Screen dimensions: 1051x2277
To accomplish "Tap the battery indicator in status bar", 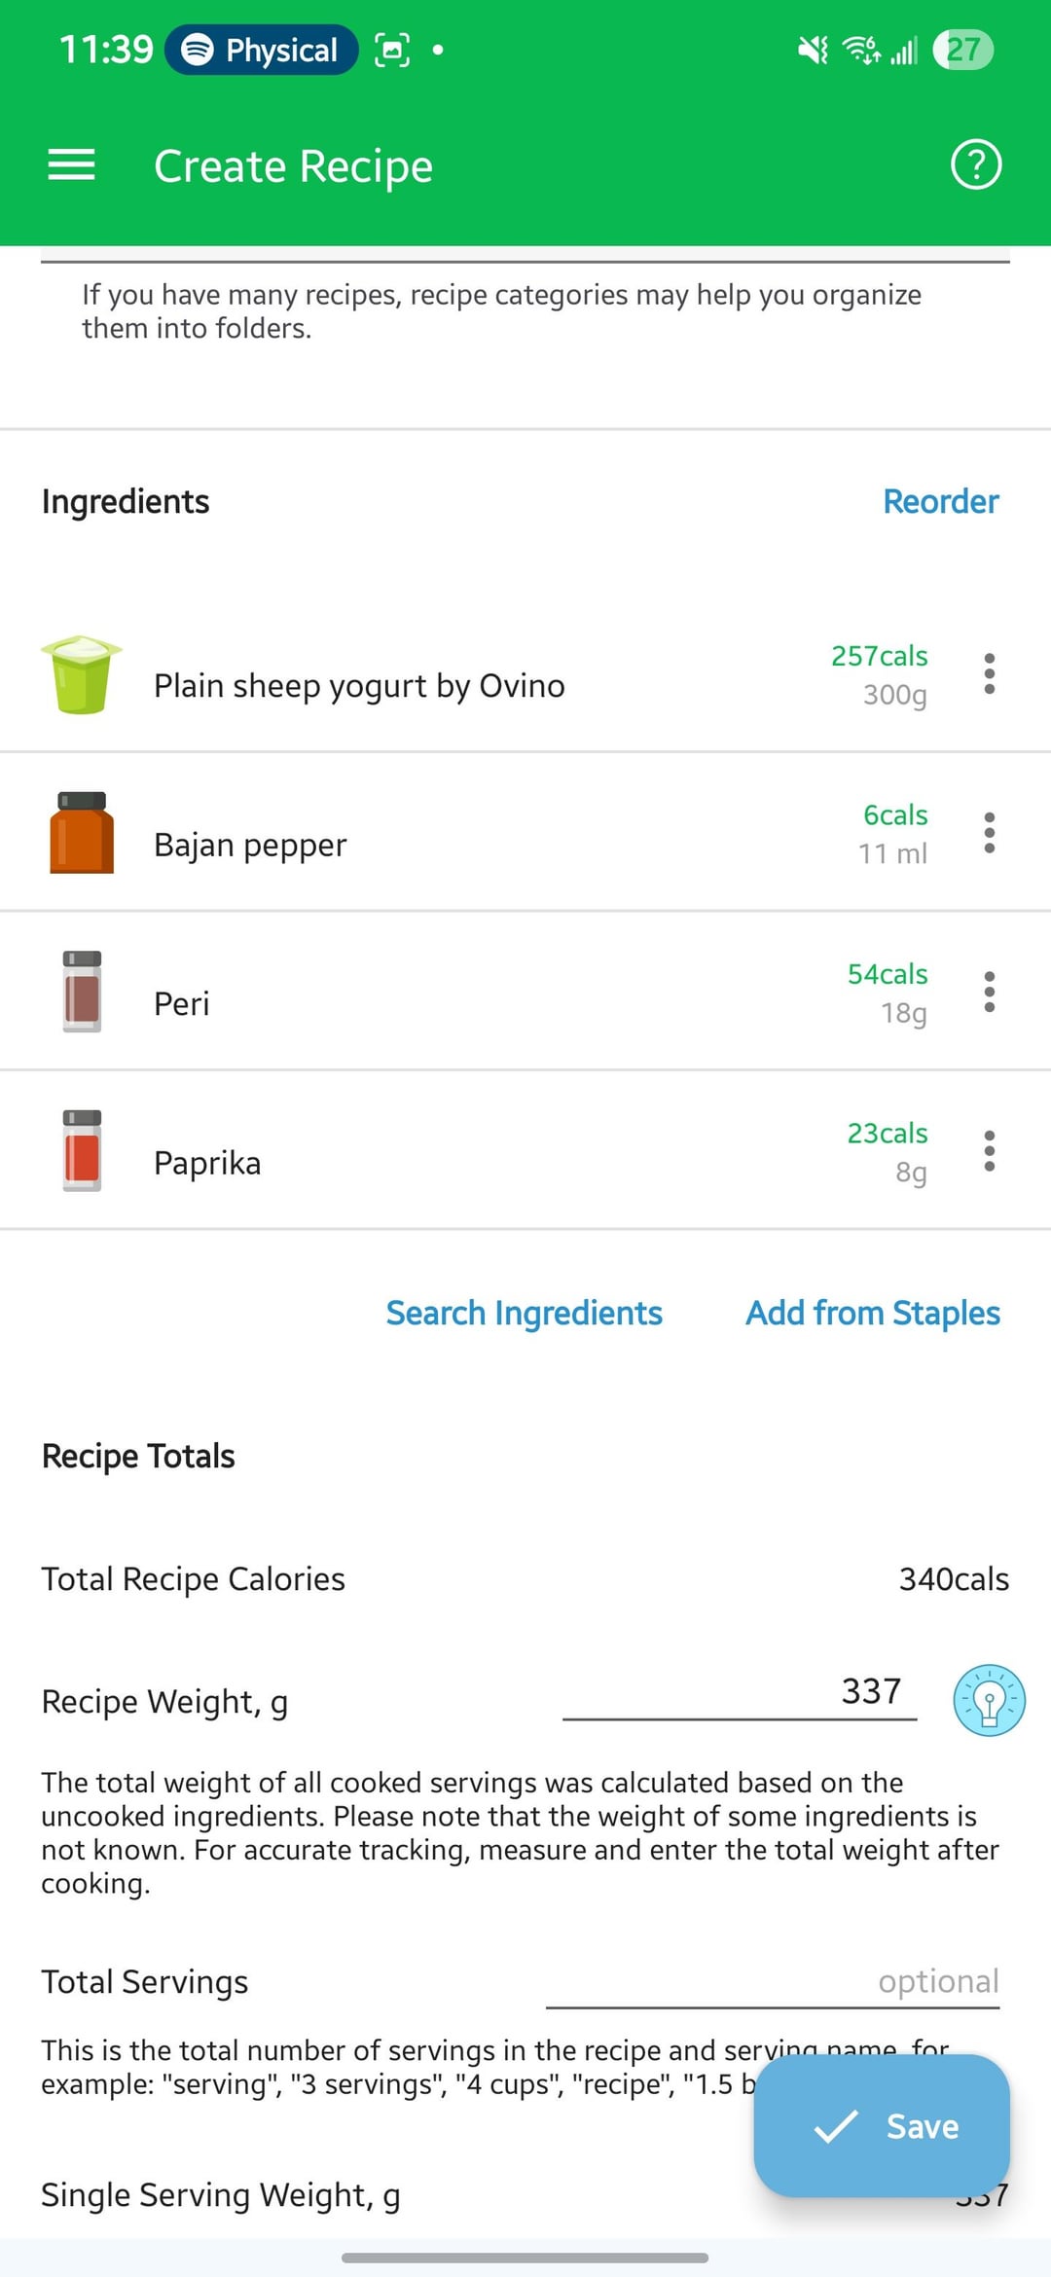I will point(962,50).
